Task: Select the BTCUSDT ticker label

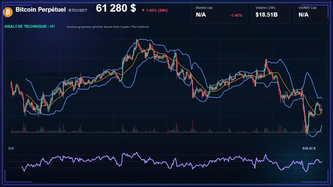Action: coord(78,10)
